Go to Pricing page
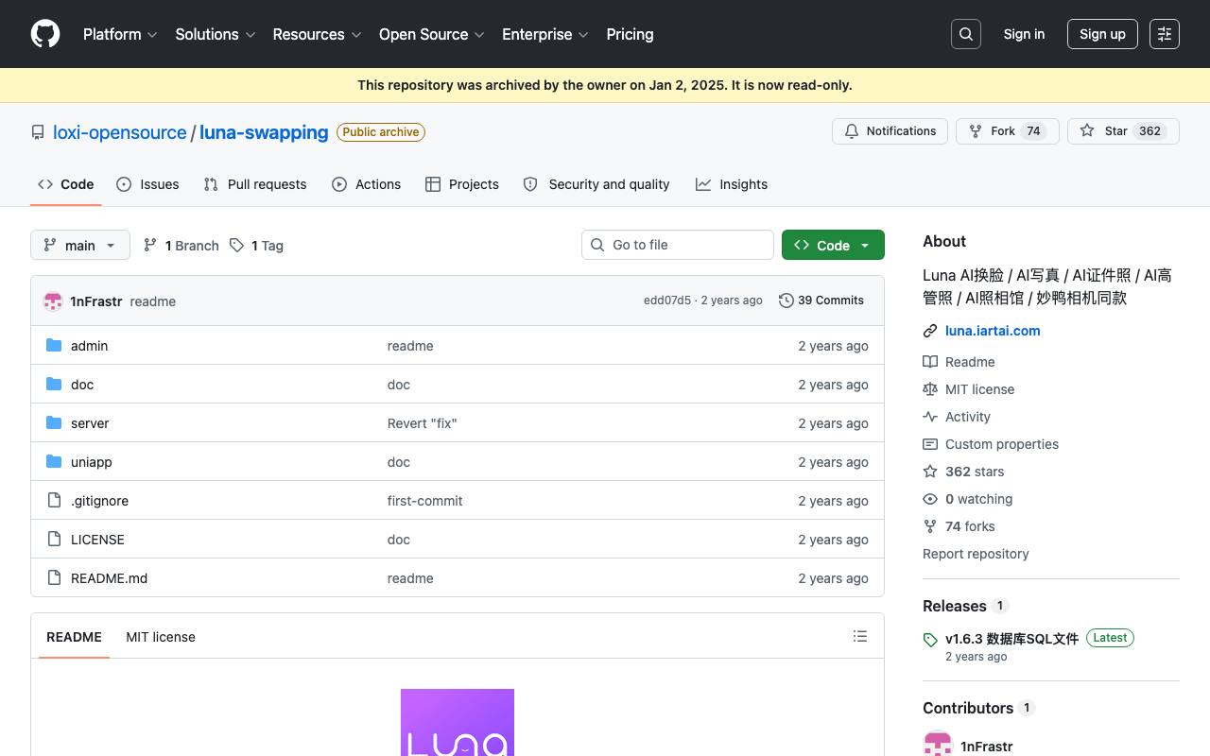 coord(630,34)
